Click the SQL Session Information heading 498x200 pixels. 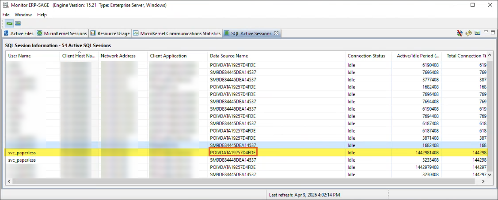tap(58, 45)
